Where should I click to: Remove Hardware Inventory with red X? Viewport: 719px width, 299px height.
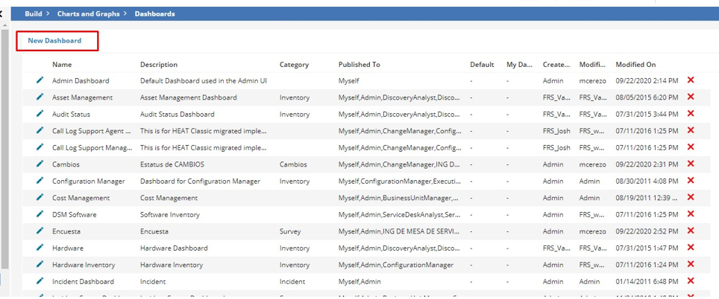click(x=690, y=265)
